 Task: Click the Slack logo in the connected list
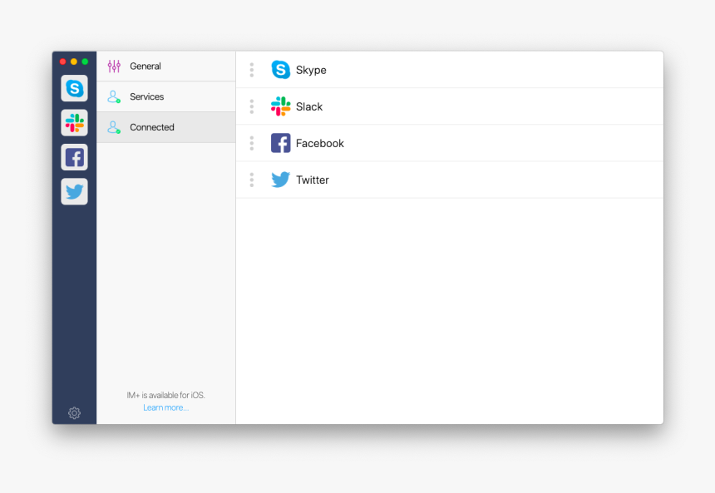tap(280, 106)
